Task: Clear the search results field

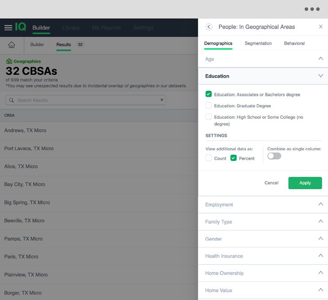Action: [x=162, y=100]
